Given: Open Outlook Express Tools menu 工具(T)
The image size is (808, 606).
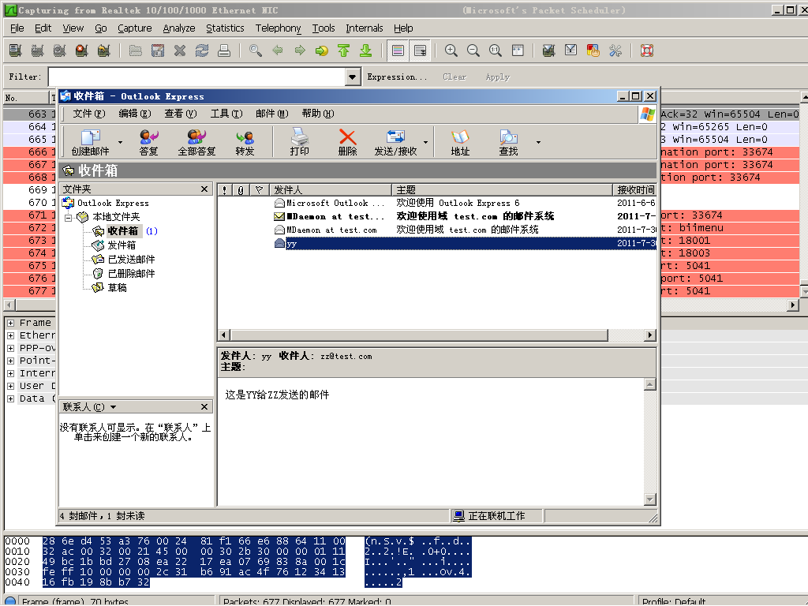Looking at the screenshot, I should pyautogui.click(x=226, y=114).
